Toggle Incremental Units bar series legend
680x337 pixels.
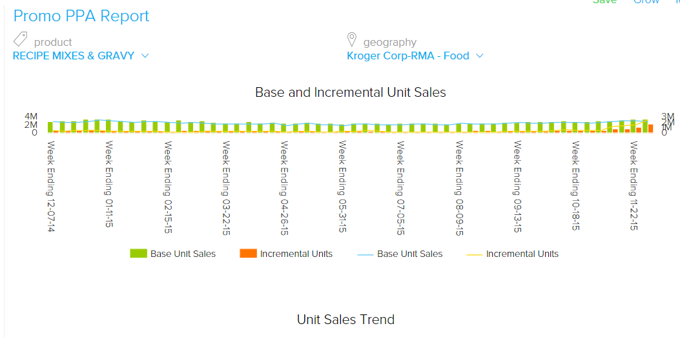coord(296,254)
